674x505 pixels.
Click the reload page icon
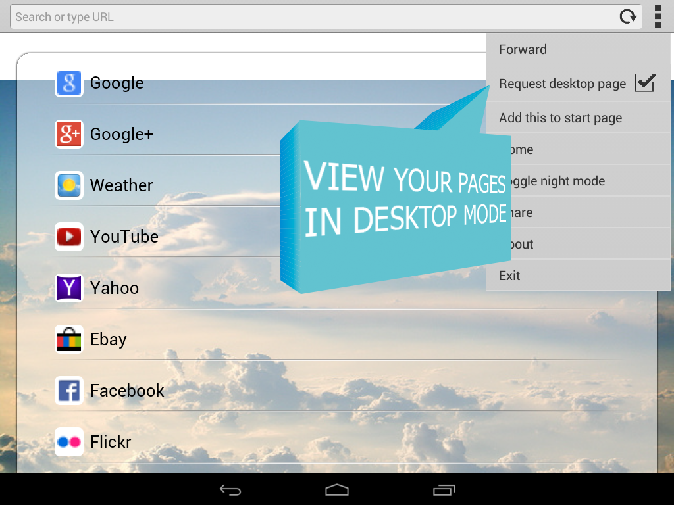[x=628, y=16]
